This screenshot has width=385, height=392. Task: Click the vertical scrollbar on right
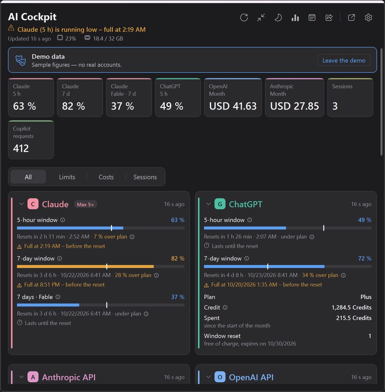coord(381,102)
